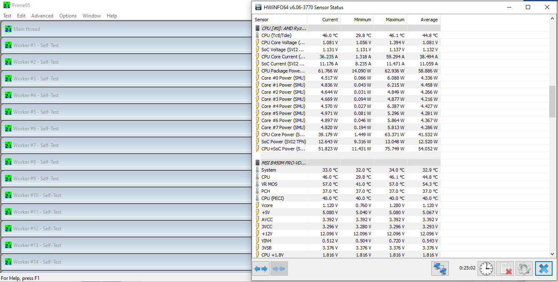Click the sensor list vertical scrollbar thumb
The image size is (558, 282).
pyautogui.click(x=553, y=101)
